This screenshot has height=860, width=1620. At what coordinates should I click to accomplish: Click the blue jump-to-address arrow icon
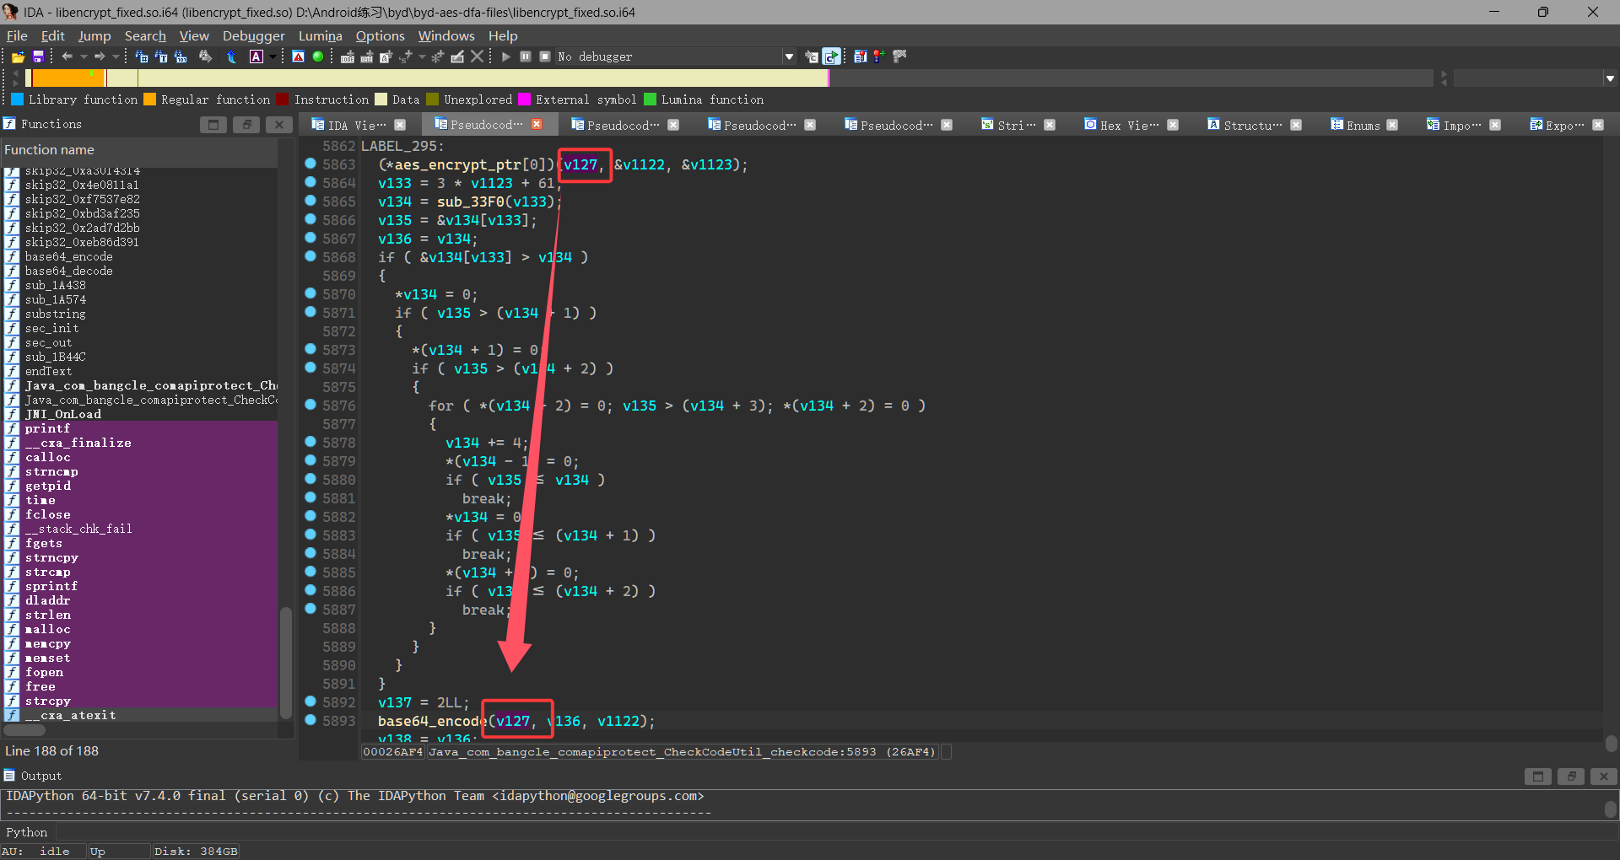pyautogui.click(x=231, y=56)
